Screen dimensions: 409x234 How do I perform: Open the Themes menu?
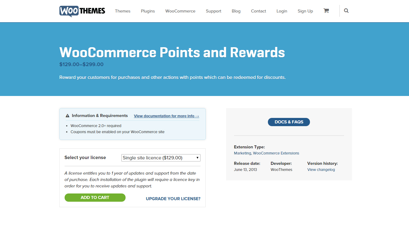(x=123, y=11)
